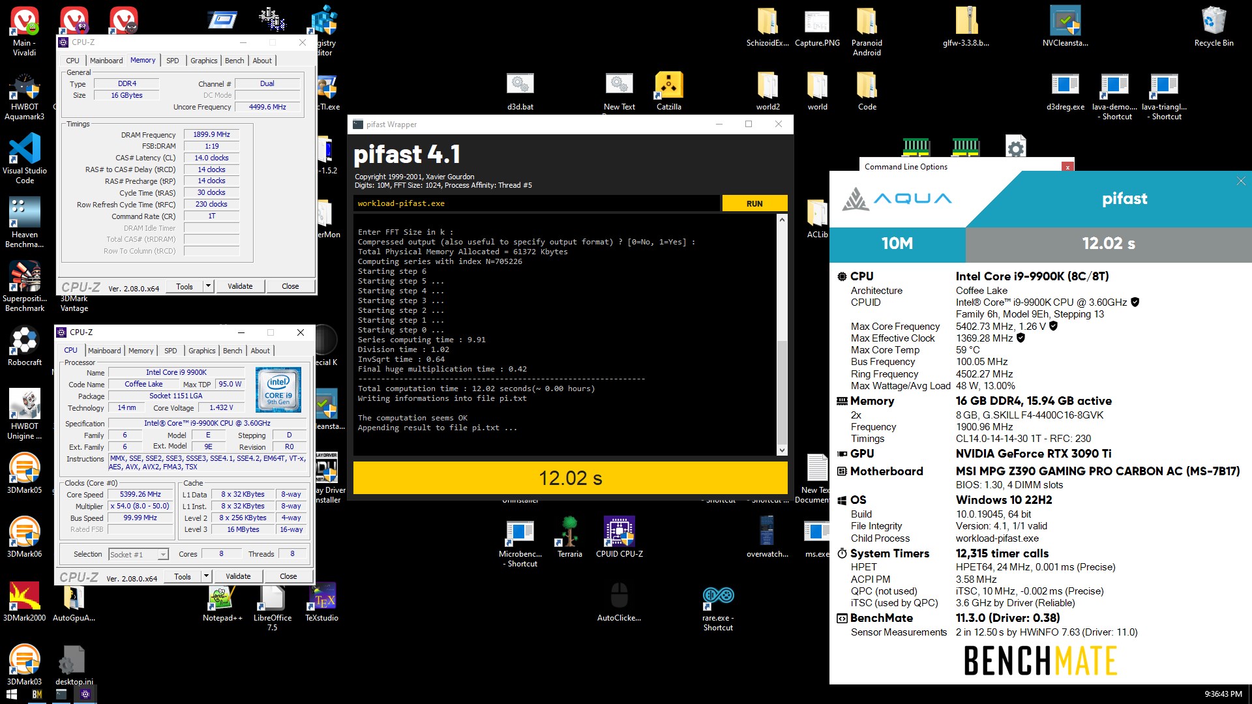Close the Command Line Options window
Image resolution: width=1252 pixels, height=704 pixels.
1067,167
